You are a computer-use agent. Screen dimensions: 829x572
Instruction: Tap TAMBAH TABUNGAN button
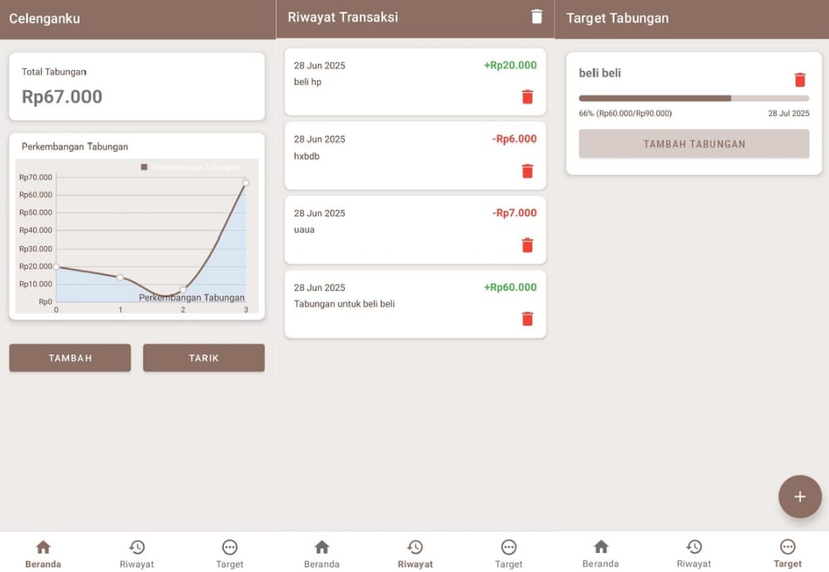point(694,144)
